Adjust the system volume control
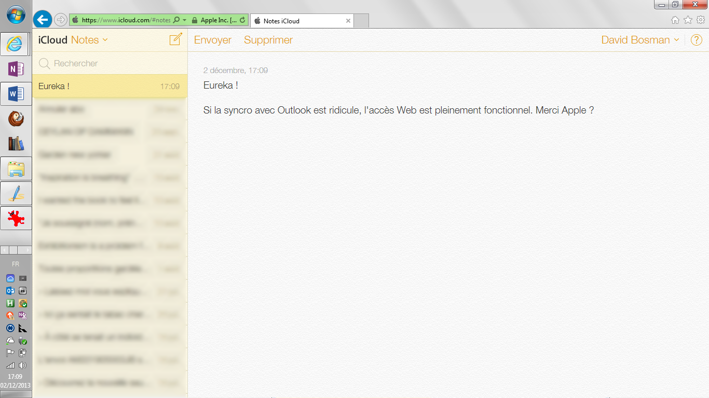Image resolution: width=709 pixels, height=398 pixels. (x=22, y=365)
